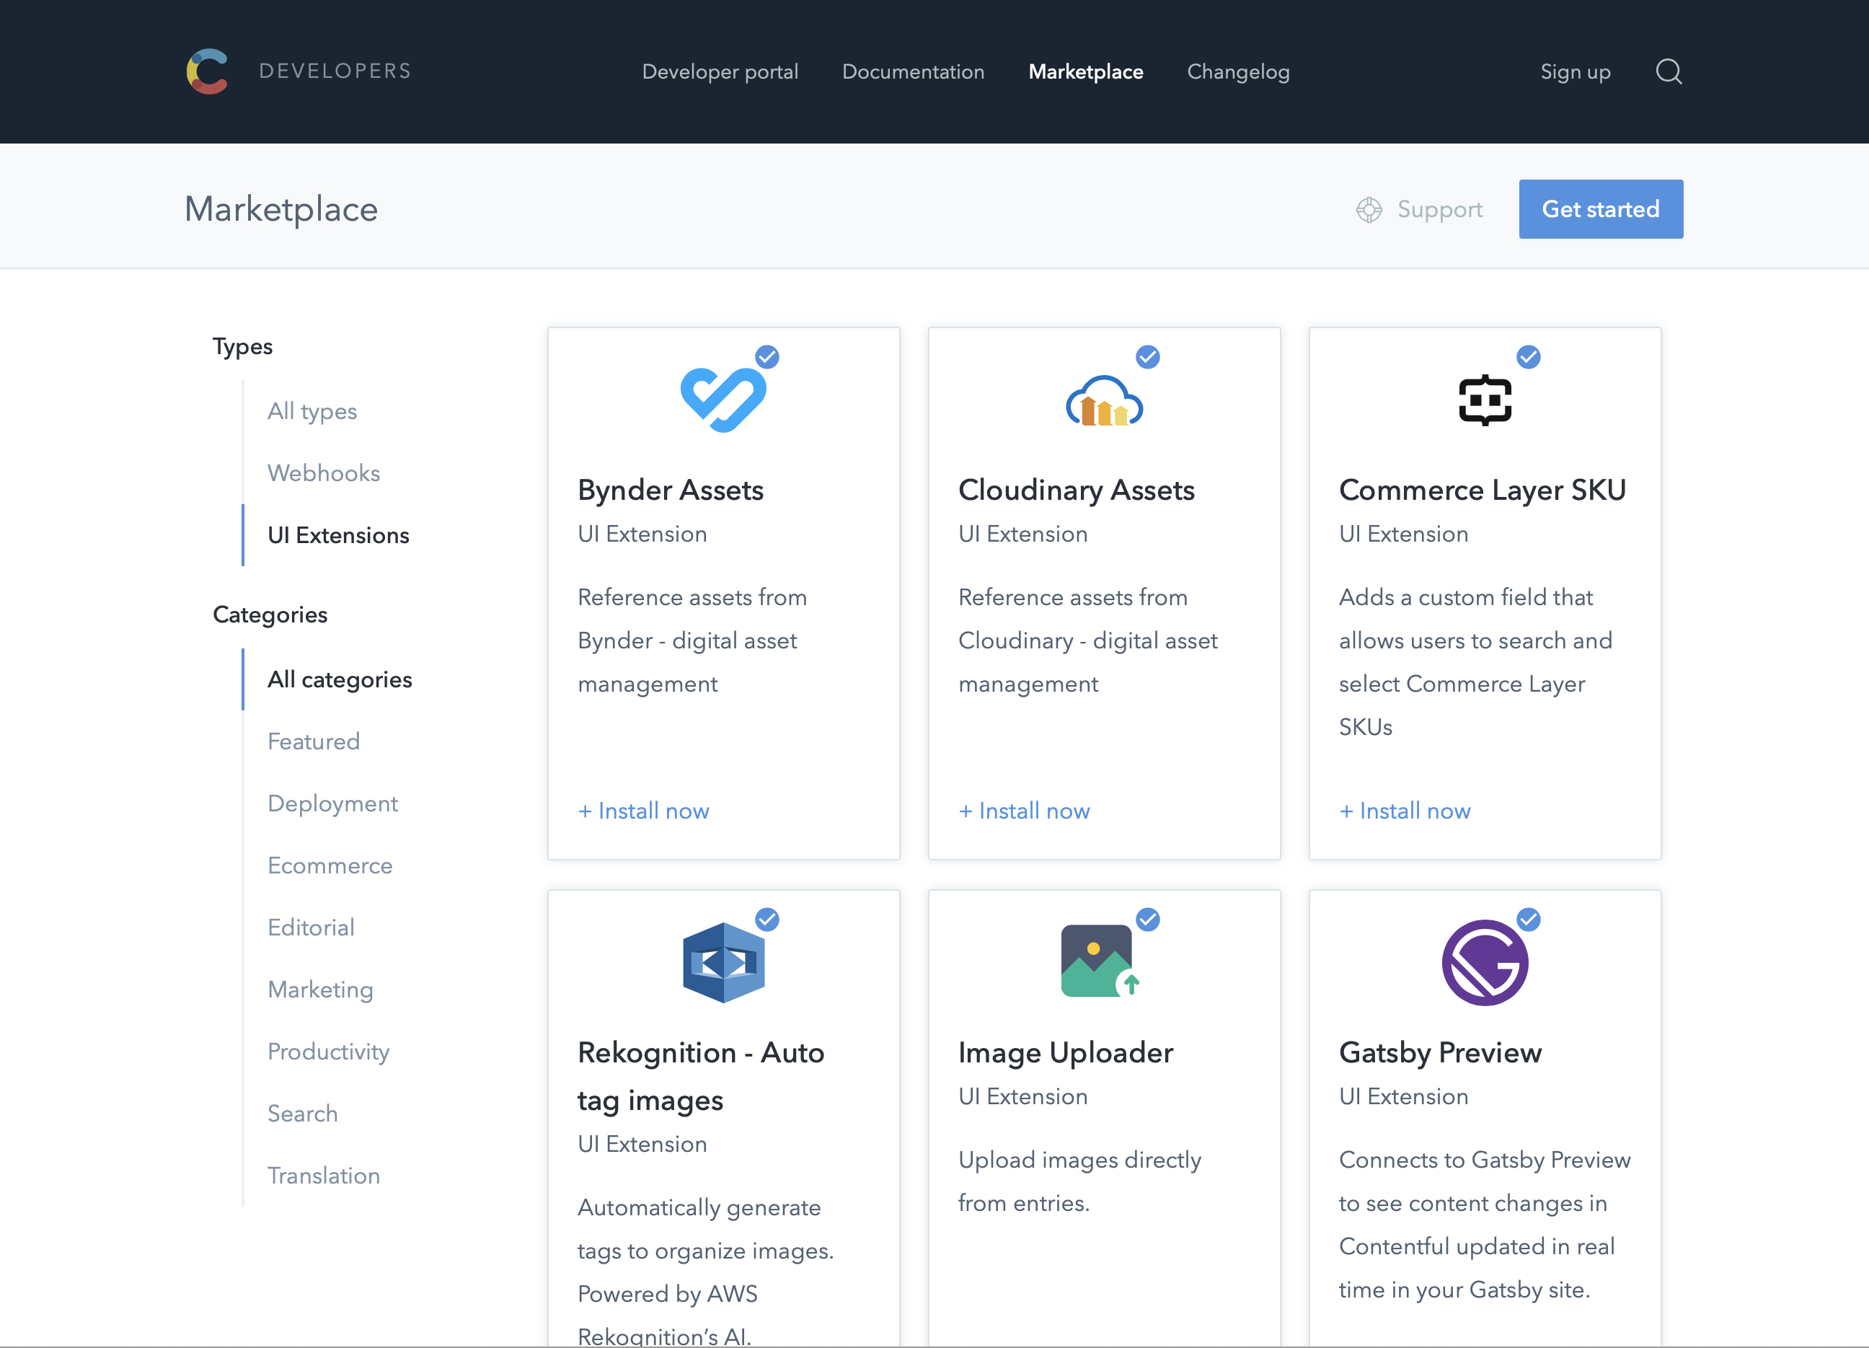The image size is (1869, 1348).
Task: Click the Support lifebuoy icon
Action: pyautogui.click(x=1369, y=209)
